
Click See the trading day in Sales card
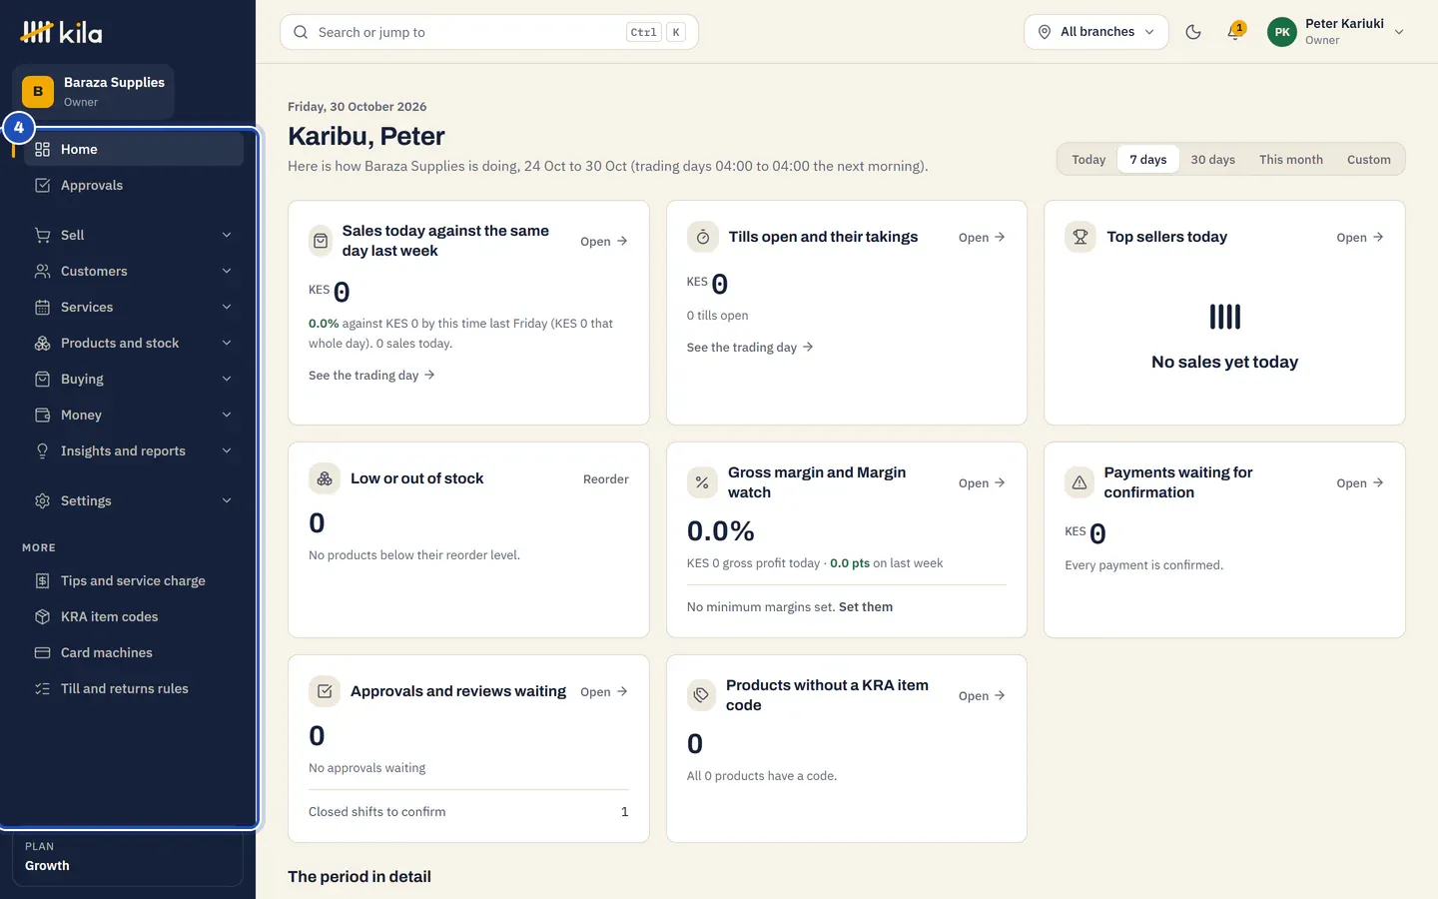pyautogui.click(x=371, y=376)
